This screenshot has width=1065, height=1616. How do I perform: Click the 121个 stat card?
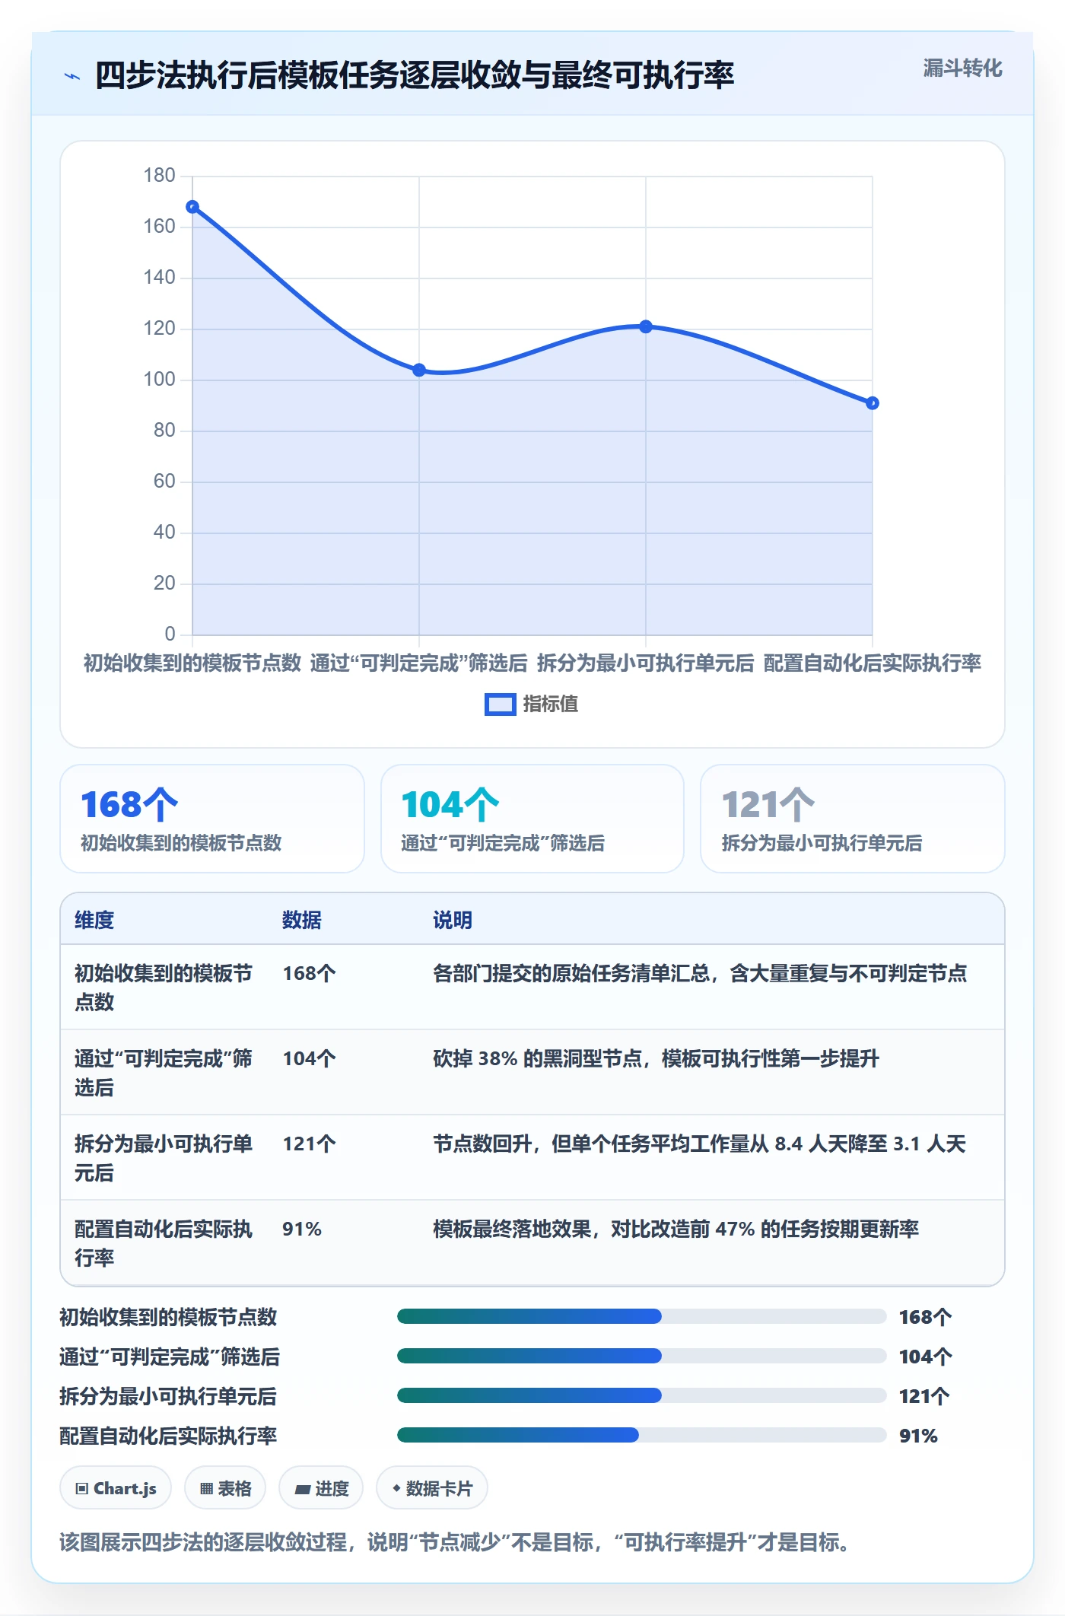(853, 819)
